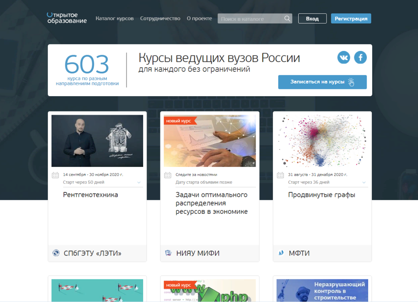Open the Сотрудничество menu item

(x=160, y=18)
